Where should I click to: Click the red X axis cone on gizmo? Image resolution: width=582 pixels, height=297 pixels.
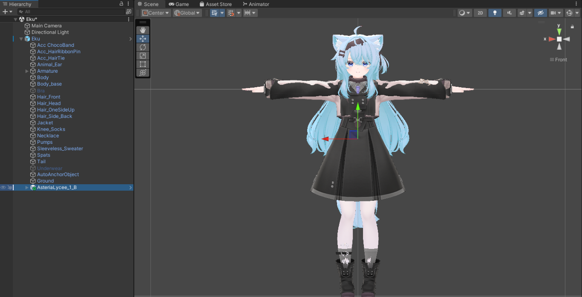click(551, 39)
